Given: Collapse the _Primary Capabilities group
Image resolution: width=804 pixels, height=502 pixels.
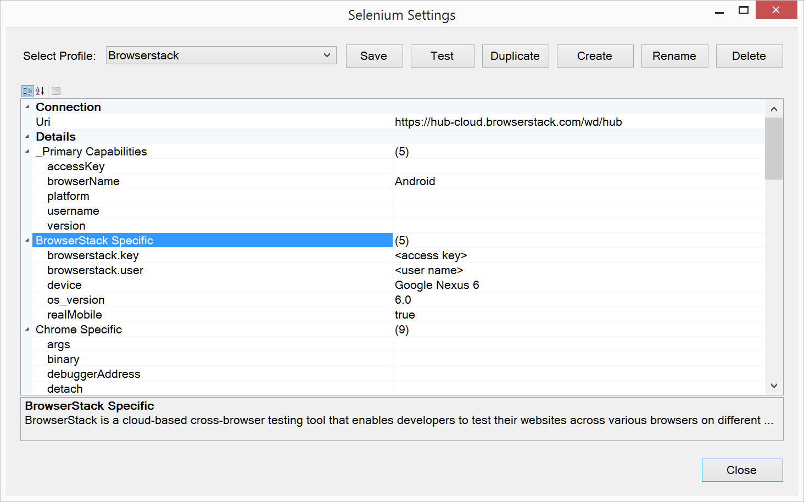Looking at the screenshot, I should [27, 152].
